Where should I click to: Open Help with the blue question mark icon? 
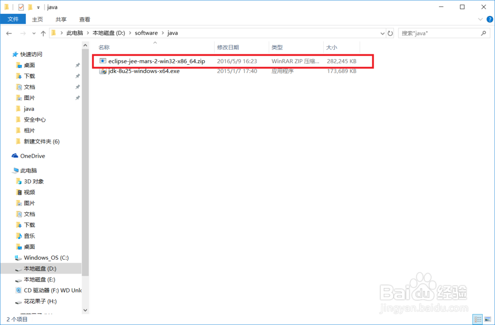click(490, 19)
